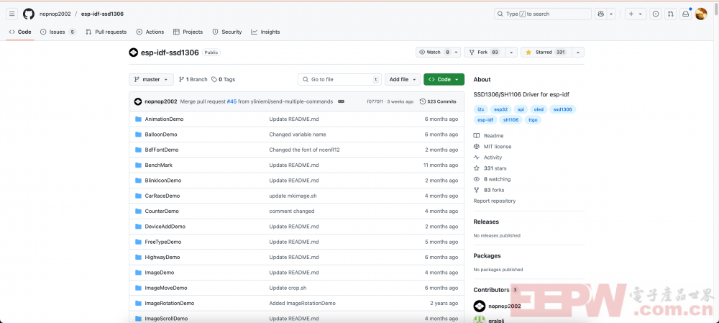Image resolution: width=719 pixels, height=323 pixels.
Task: Open the esp-idf-ssd1306 breadcrumb link
Action: (x=102, y=14)
